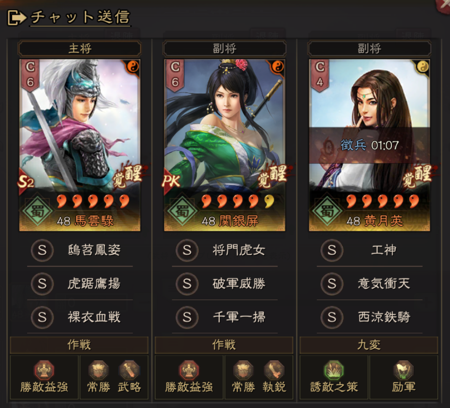The height and width of the screenshot is (408, 450).
Task: Click the 誘敵之策 green icon
Action: 334,370
